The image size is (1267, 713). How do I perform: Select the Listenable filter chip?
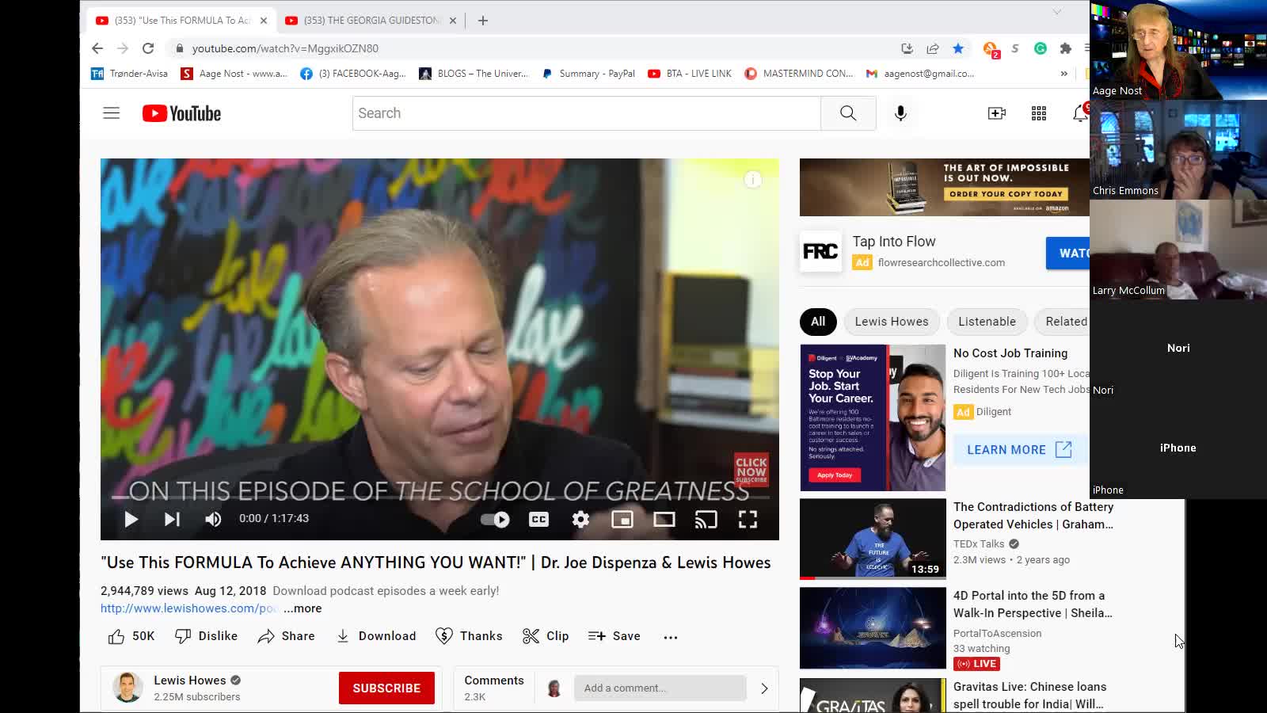pyautogui.click(x=987, y=322)
